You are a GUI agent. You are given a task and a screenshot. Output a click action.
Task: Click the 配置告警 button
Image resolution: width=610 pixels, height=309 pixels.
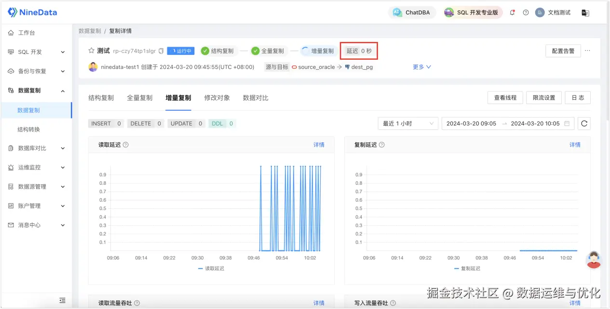tap(563, 51)
